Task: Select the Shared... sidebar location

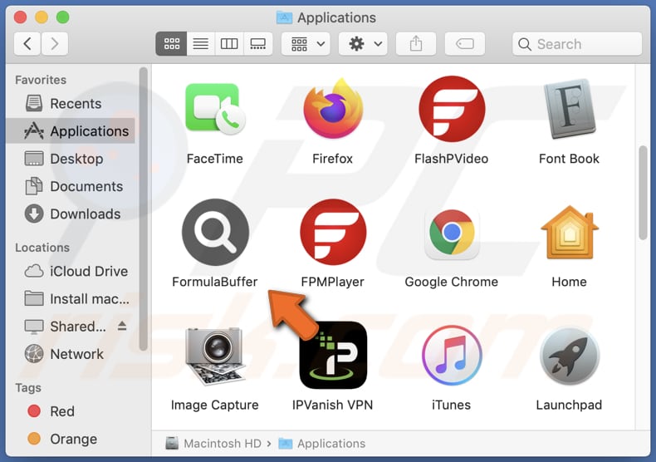Action: pyautogui.click(x=67, y=327)
